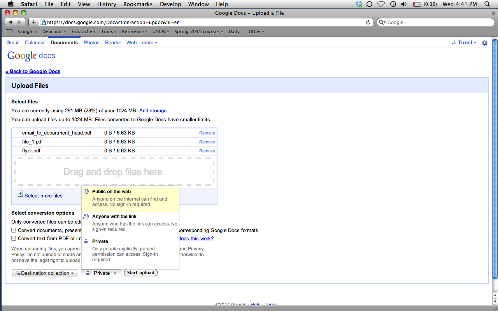Enable Convert documents to Google Docs formats checkbox
This screenshot has width=498, height=311.
[x=14, y=230]
